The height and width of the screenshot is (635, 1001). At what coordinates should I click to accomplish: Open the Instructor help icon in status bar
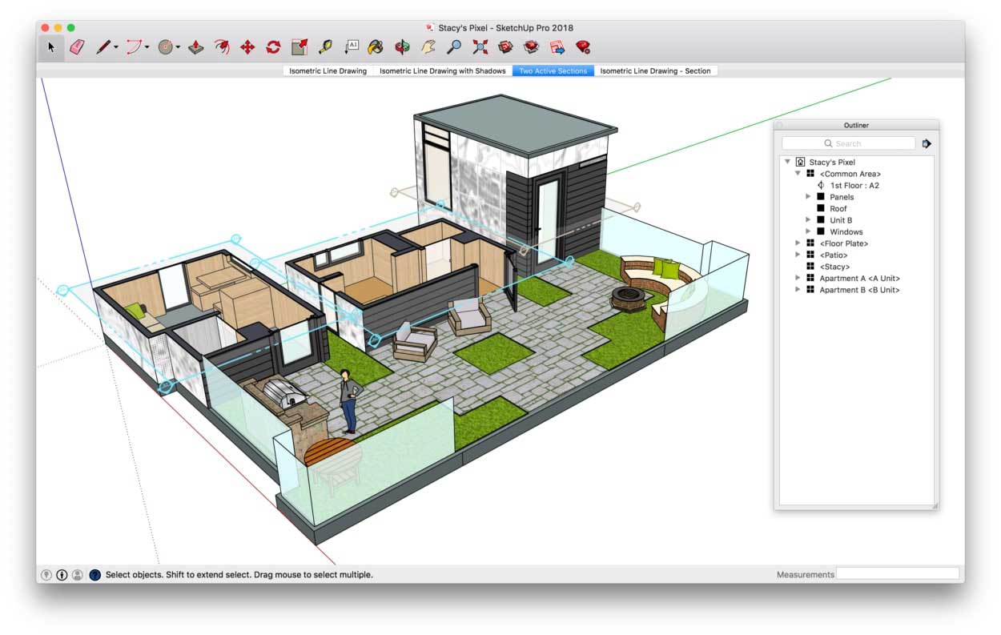click(95, 575)
